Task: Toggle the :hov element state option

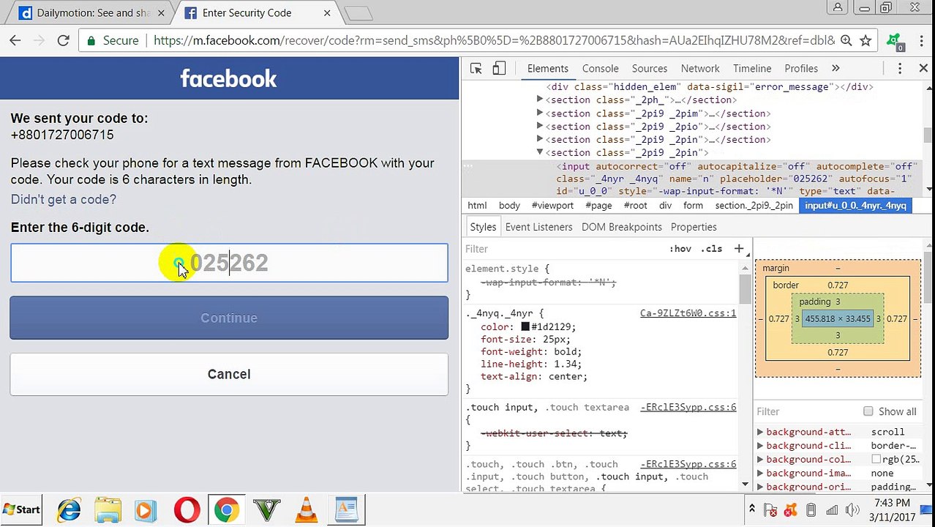Action: coord(680,249)
